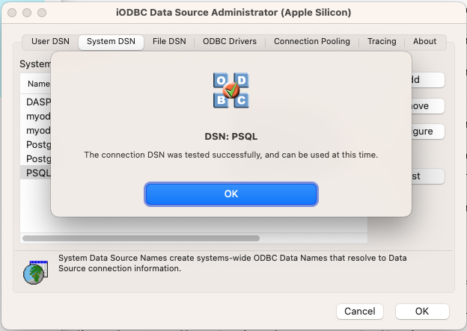Confirm the DSN test dialog's blue OK
The image size is (467, 331).
[x=231, y=194]
